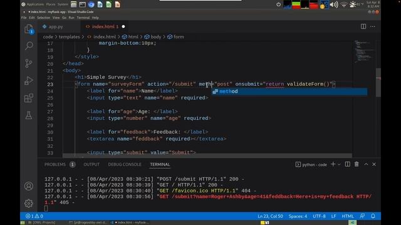Open the Explorer view in activity bar

tap(29, 29)
